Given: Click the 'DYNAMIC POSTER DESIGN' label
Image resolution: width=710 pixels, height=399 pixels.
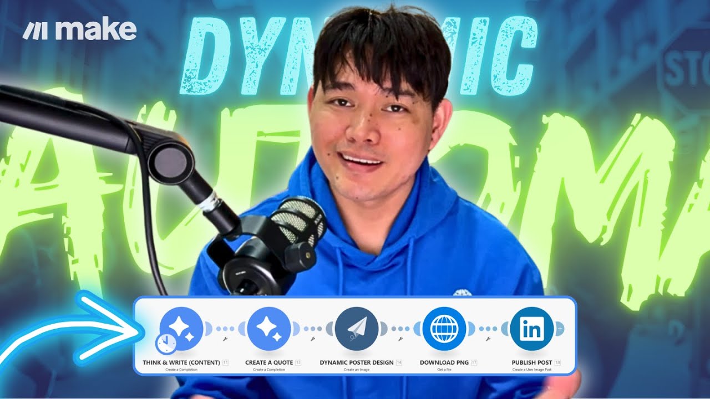Looking at the screenshot, I should point(357,362).
